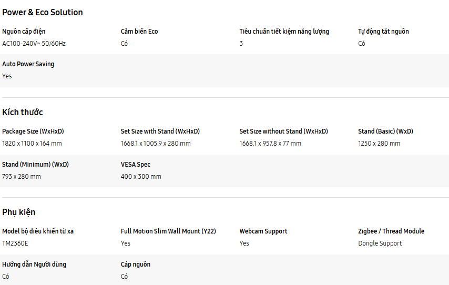Click Full Motion Slim Wall Mount (Y22) label
449x285 pixels.
pos(168,231)
